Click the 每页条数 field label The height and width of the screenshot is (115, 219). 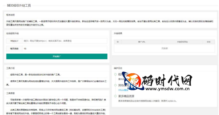click(x=14, y=49)
